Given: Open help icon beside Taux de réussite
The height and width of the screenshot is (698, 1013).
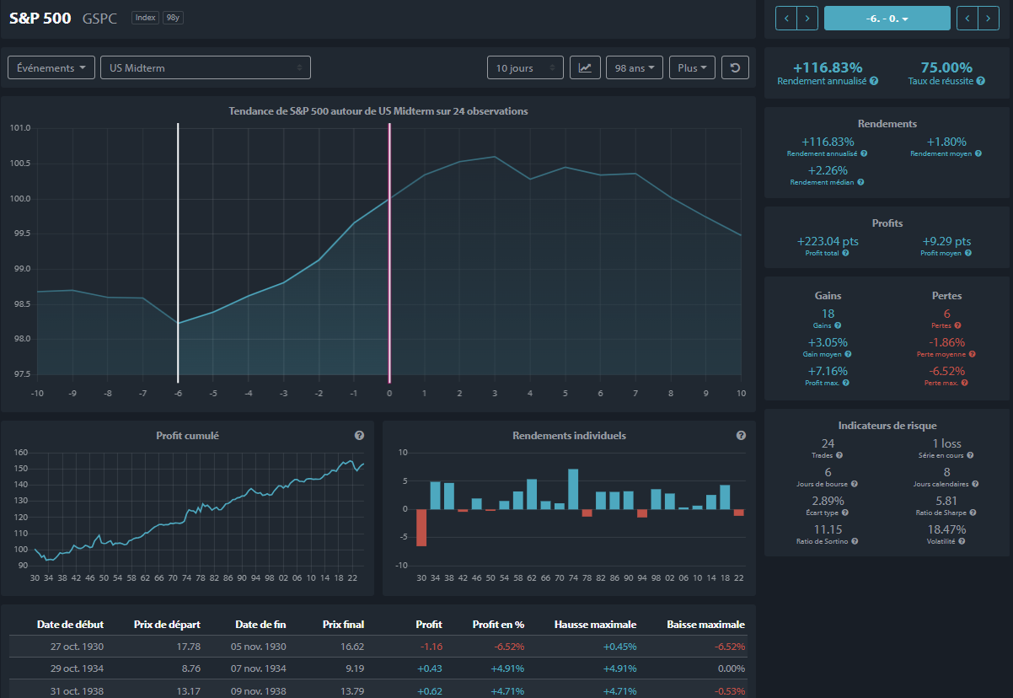Looking at the screenshot, I should (x=982, y=81).
